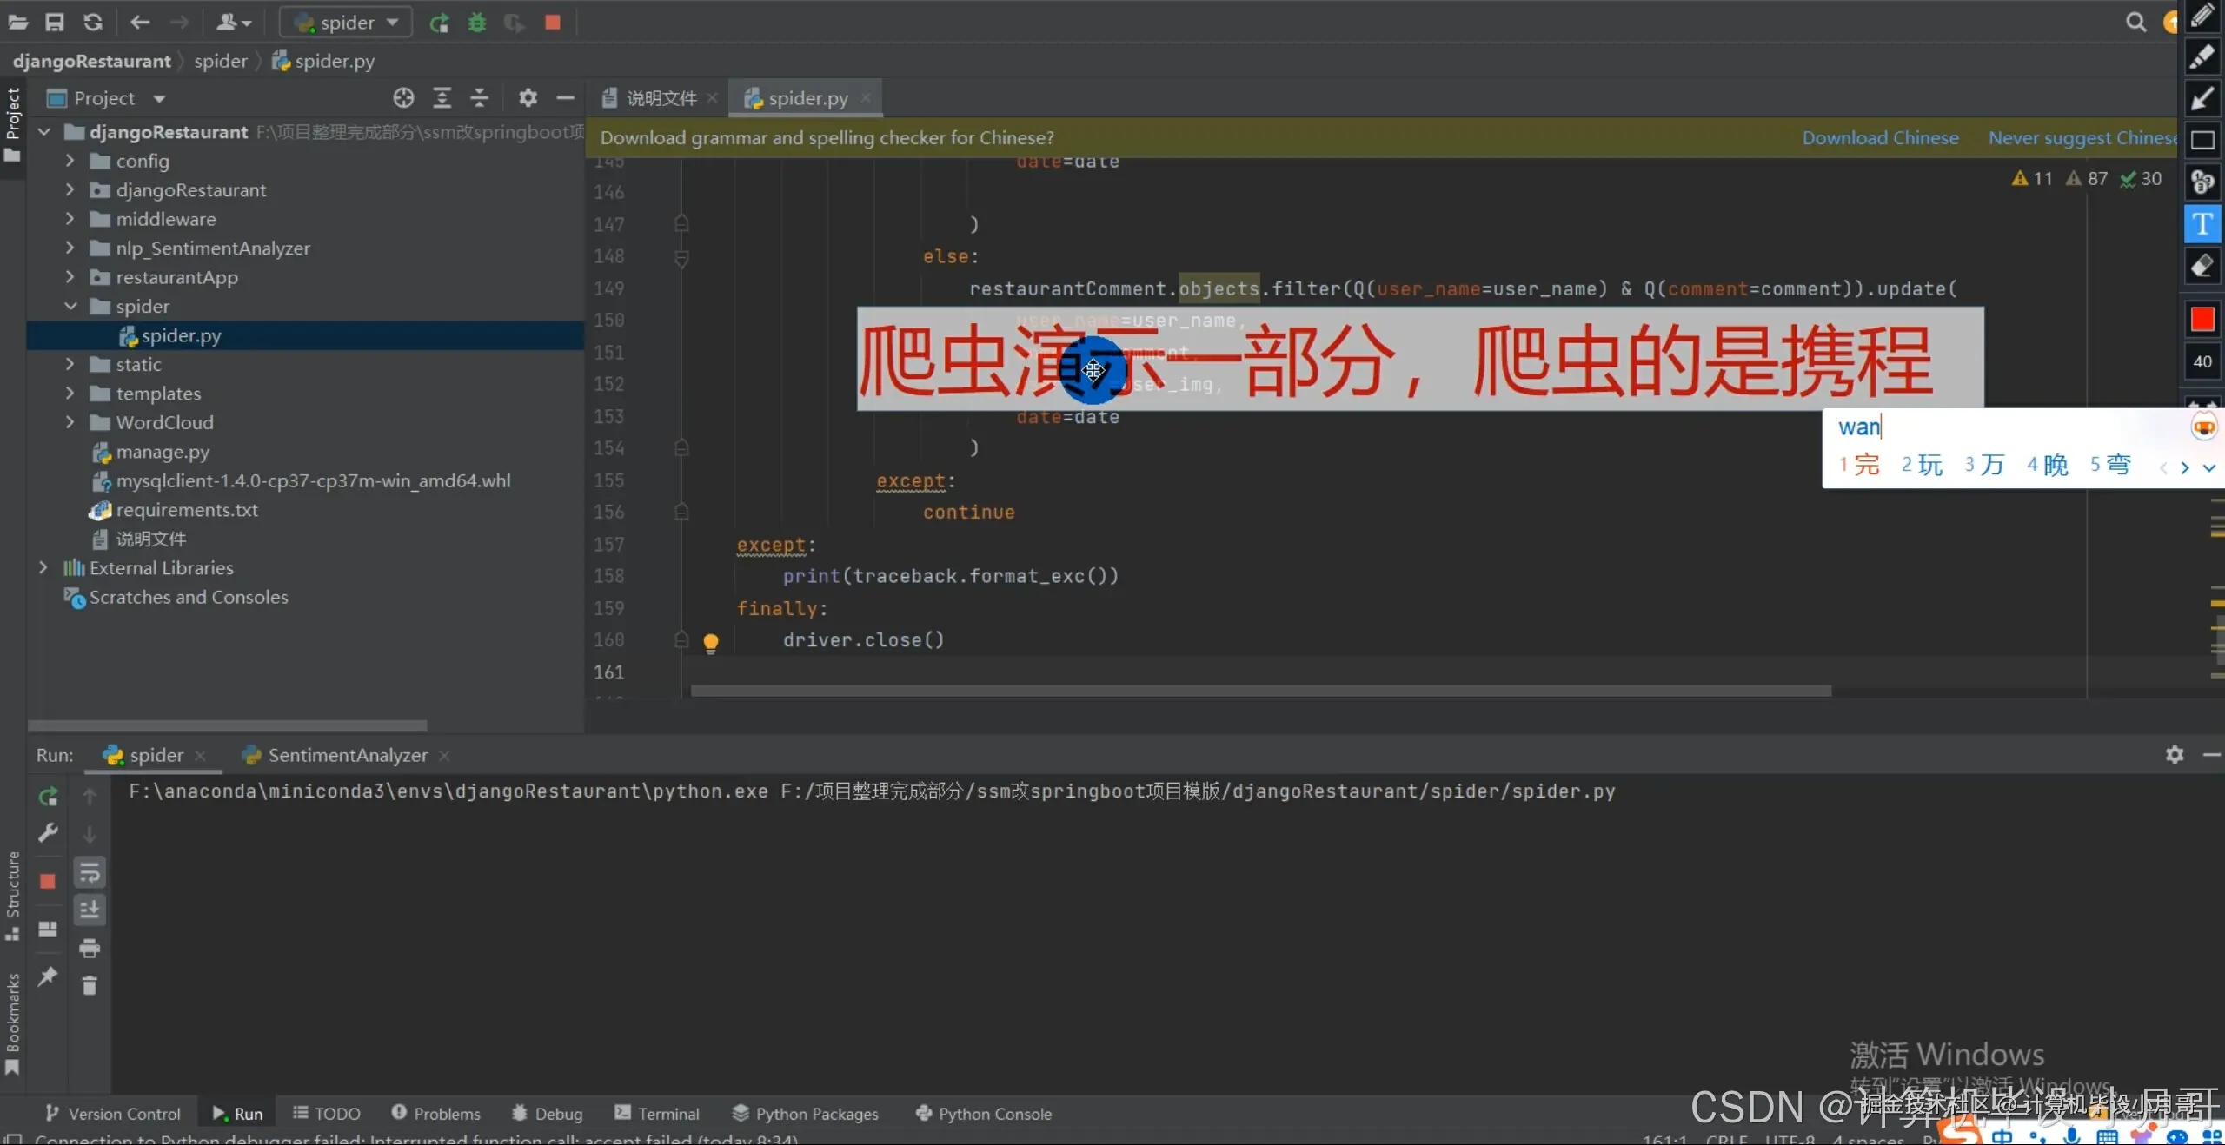Screen dimensions: 2225x1145
Task: Select the Text annotation tool
Action: 2202,224
